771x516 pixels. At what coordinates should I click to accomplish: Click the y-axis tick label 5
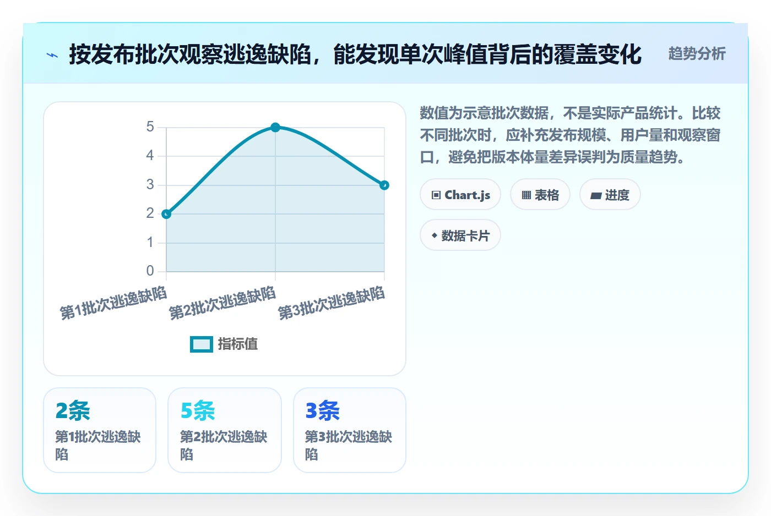(150, 127)
